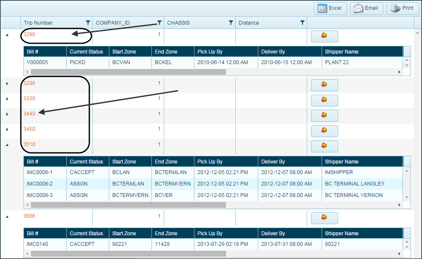Expand the trip 3298 row

click(x=7, y=84)
